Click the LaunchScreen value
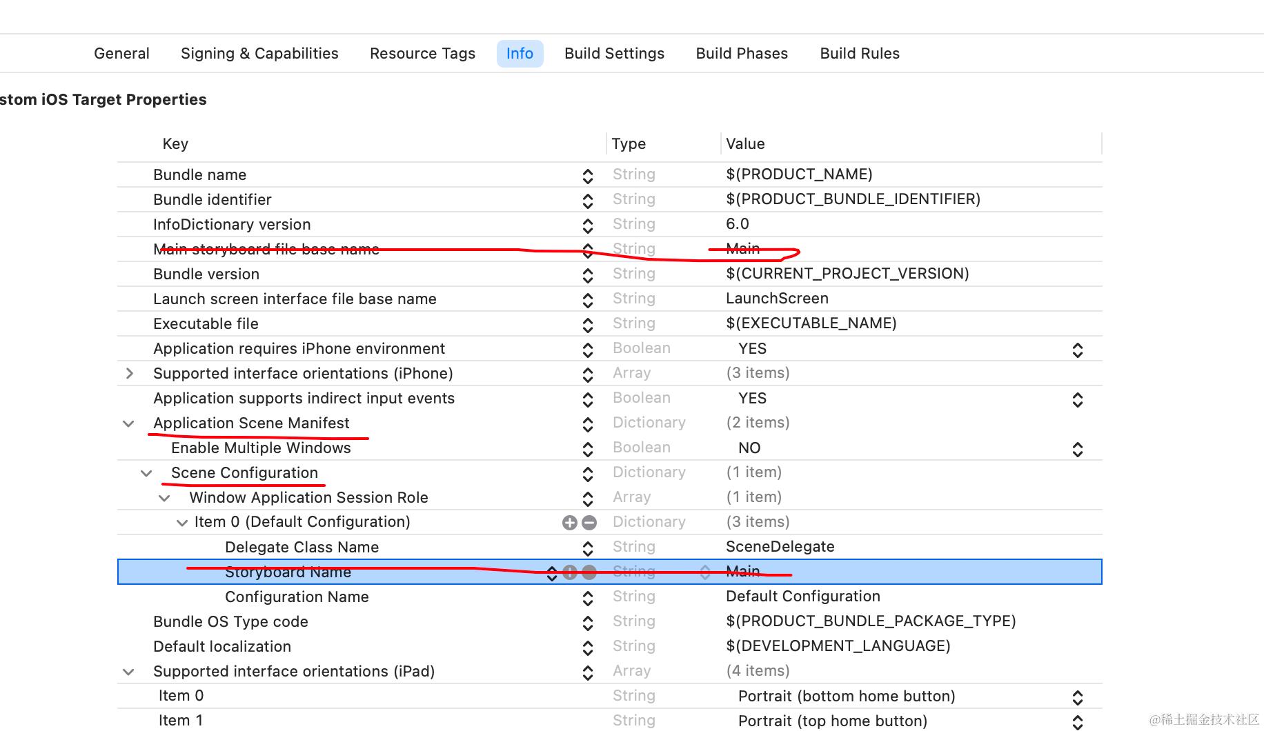The width and height of the screenshot is (1264, 731). click(777, 299)
